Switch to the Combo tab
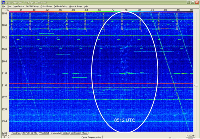Viewport: 200px width, 139px height. coord(66,133)
